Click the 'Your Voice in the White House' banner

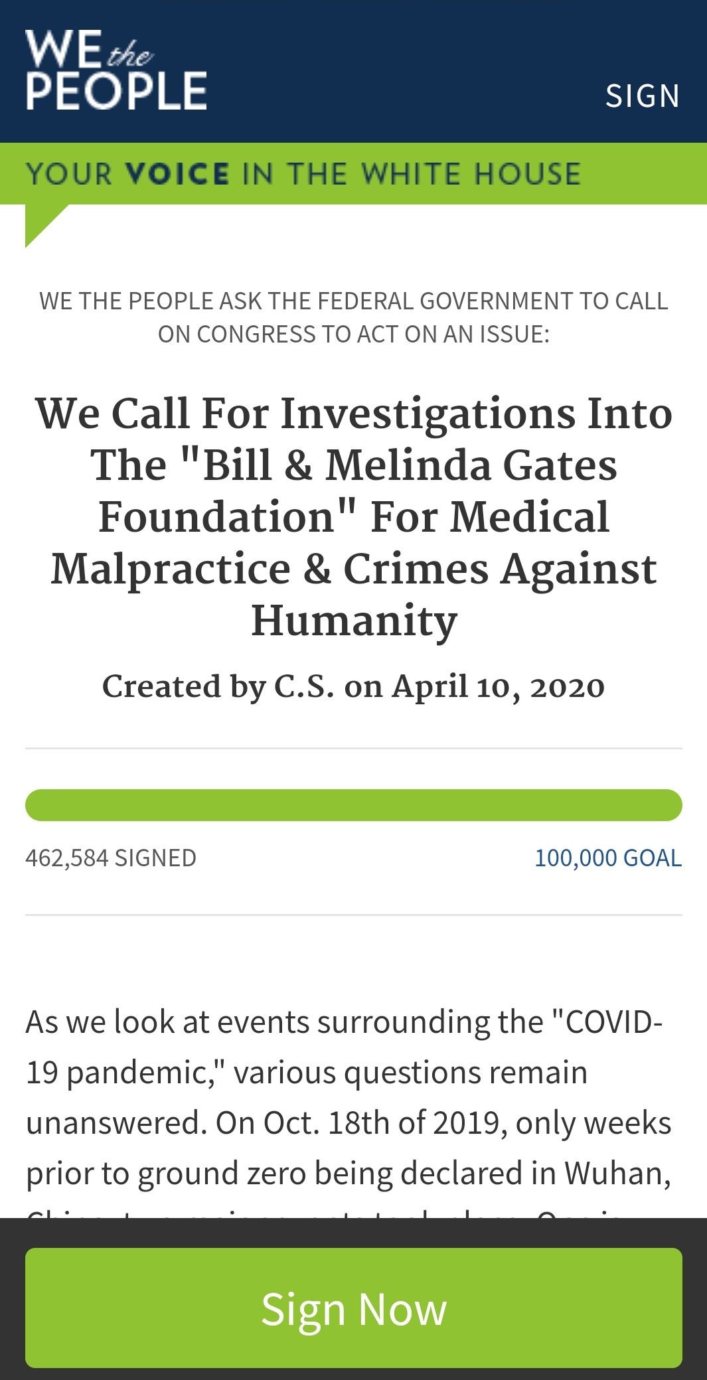[353, 173]
